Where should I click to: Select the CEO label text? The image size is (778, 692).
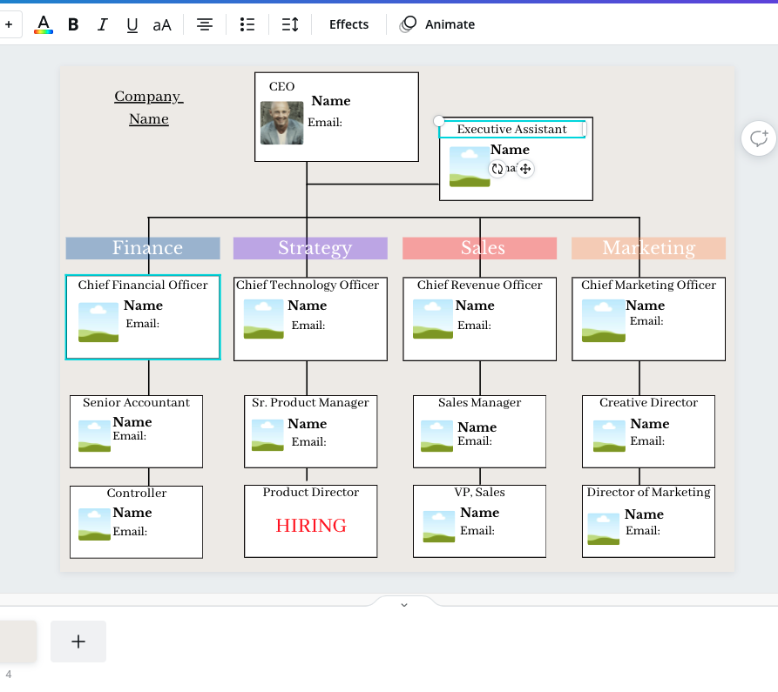click(281, 86)
